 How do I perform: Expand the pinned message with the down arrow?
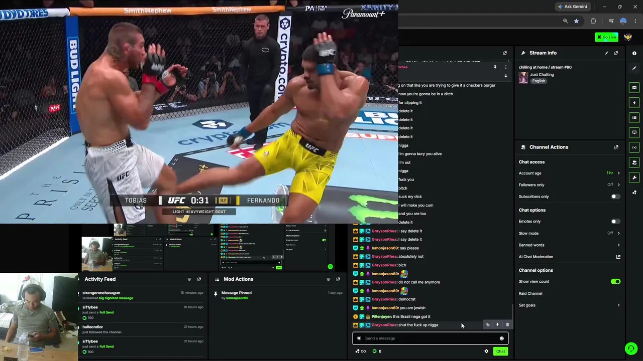pyautogui.click(x=506, y=76)
